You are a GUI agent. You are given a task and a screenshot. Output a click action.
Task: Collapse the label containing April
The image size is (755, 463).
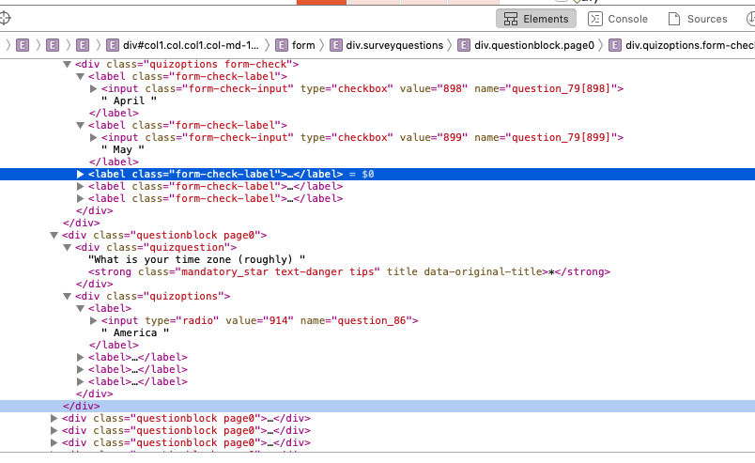click(81, 76)
